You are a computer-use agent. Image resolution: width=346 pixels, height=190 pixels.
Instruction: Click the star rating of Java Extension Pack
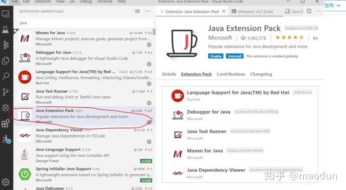pos(289,38)
